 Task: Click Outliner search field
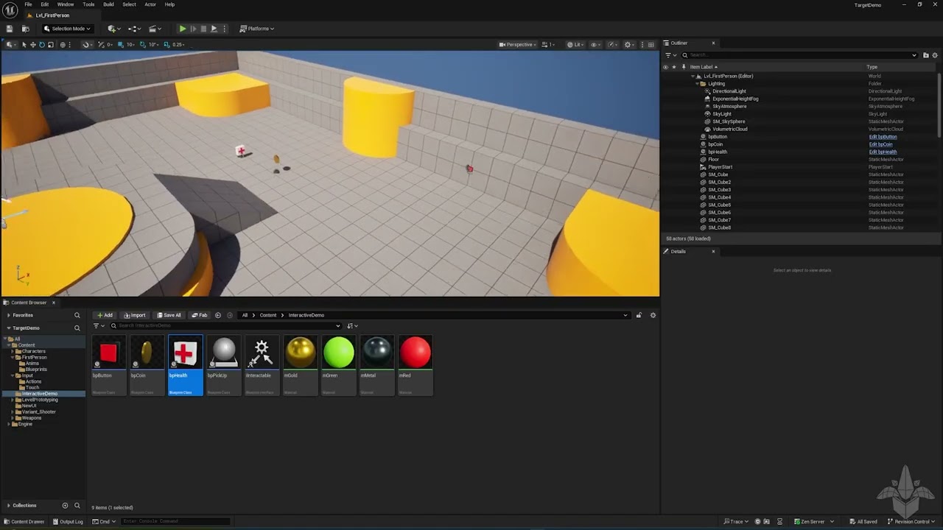point(800,55)
